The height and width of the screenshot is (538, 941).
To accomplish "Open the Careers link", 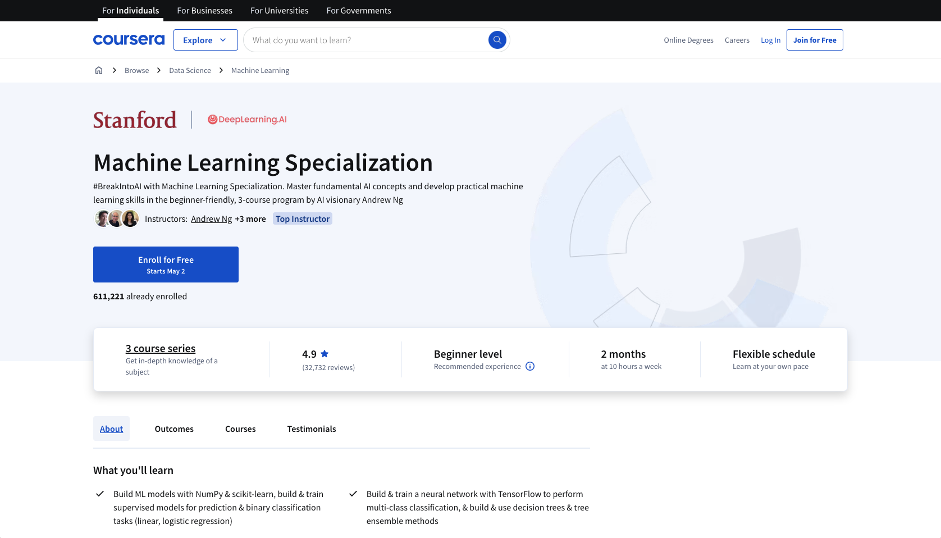I will pyautogui.click(x=737, y=40).
